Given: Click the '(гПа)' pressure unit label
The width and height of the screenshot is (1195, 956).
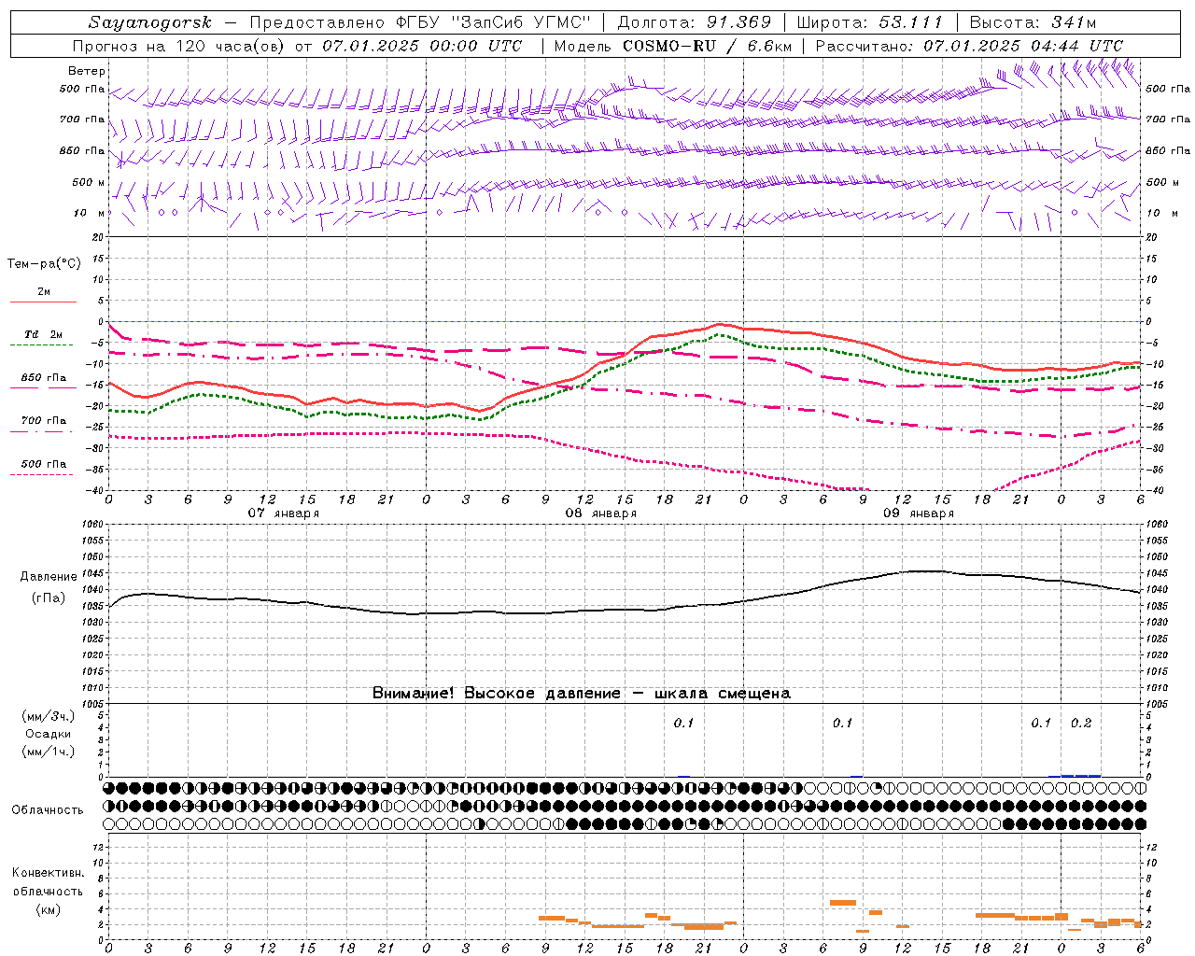Looking at the screenshot, I should (x=49, y=598).
